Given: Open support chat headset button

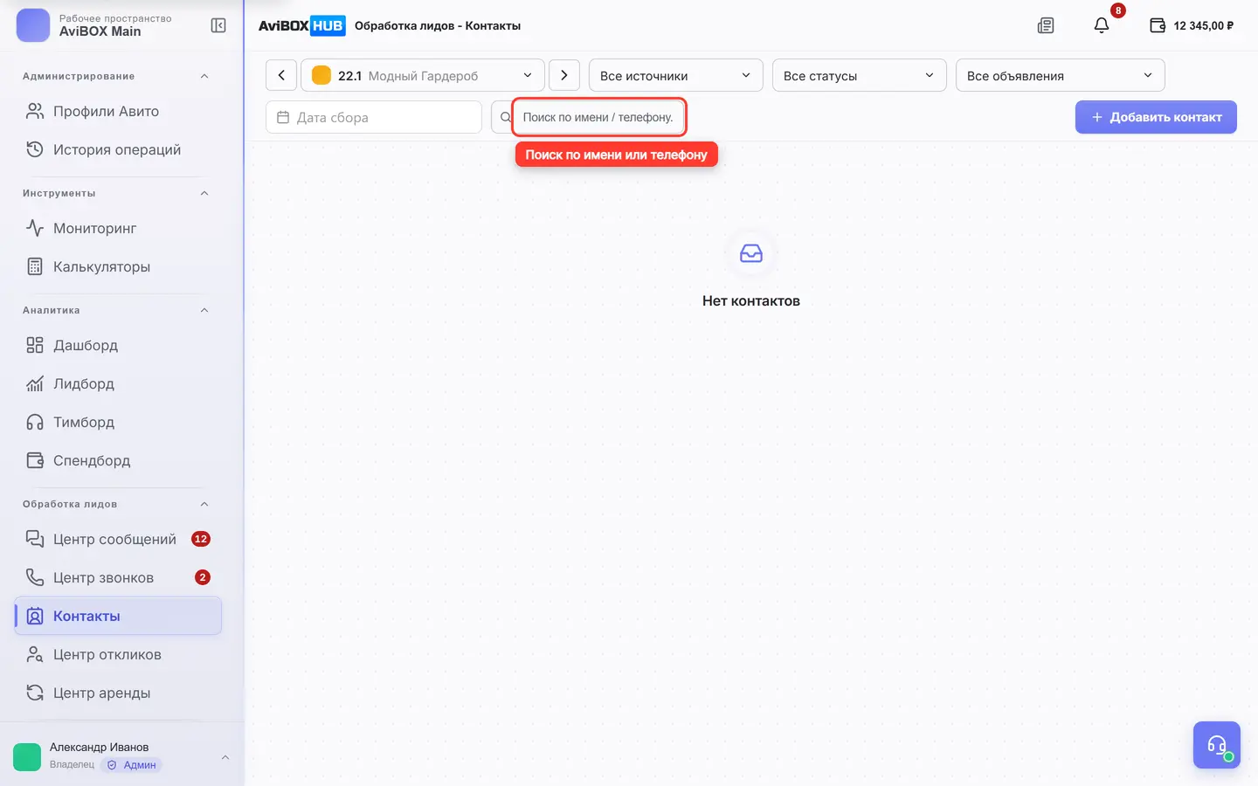Looking at the screenshot, I should tap(1217, 745).
